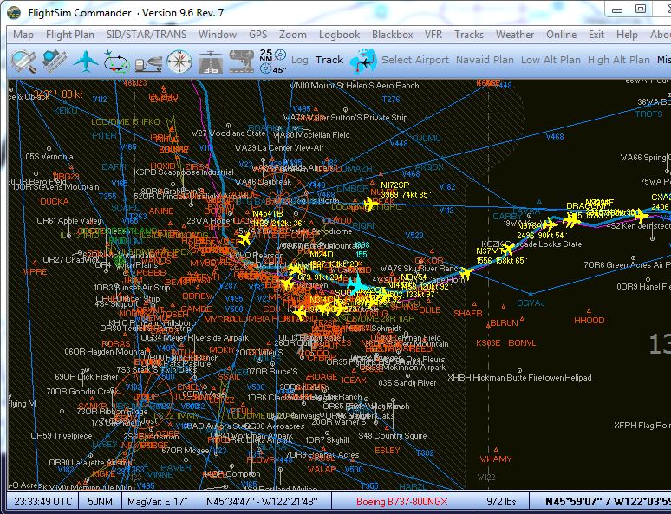Viewport: 671px width, 514px height.
Task: Select yellow aircraft N124D on map
Action: (x=296, y=269)
